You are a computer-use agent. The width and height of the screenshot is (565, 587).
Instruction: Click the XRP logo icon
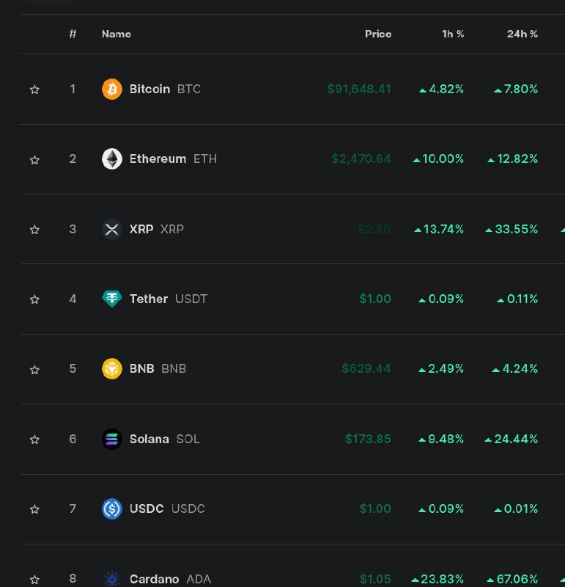[111, 229]
